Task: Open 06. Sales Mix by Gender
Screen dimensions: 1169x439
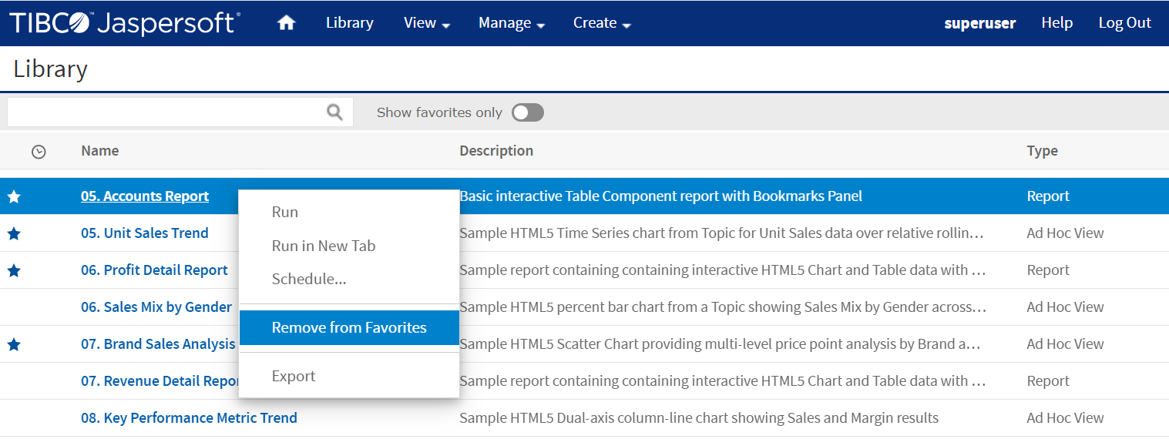Action: coord(156,307)
